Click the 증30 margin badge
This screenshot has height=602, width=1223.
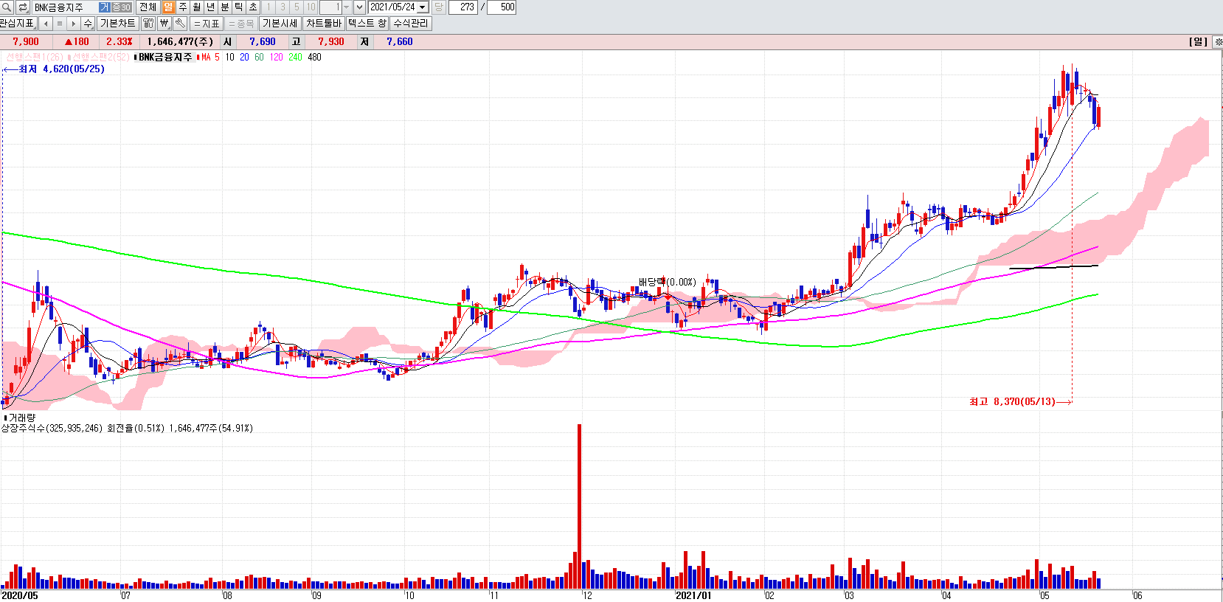[121, 7]
